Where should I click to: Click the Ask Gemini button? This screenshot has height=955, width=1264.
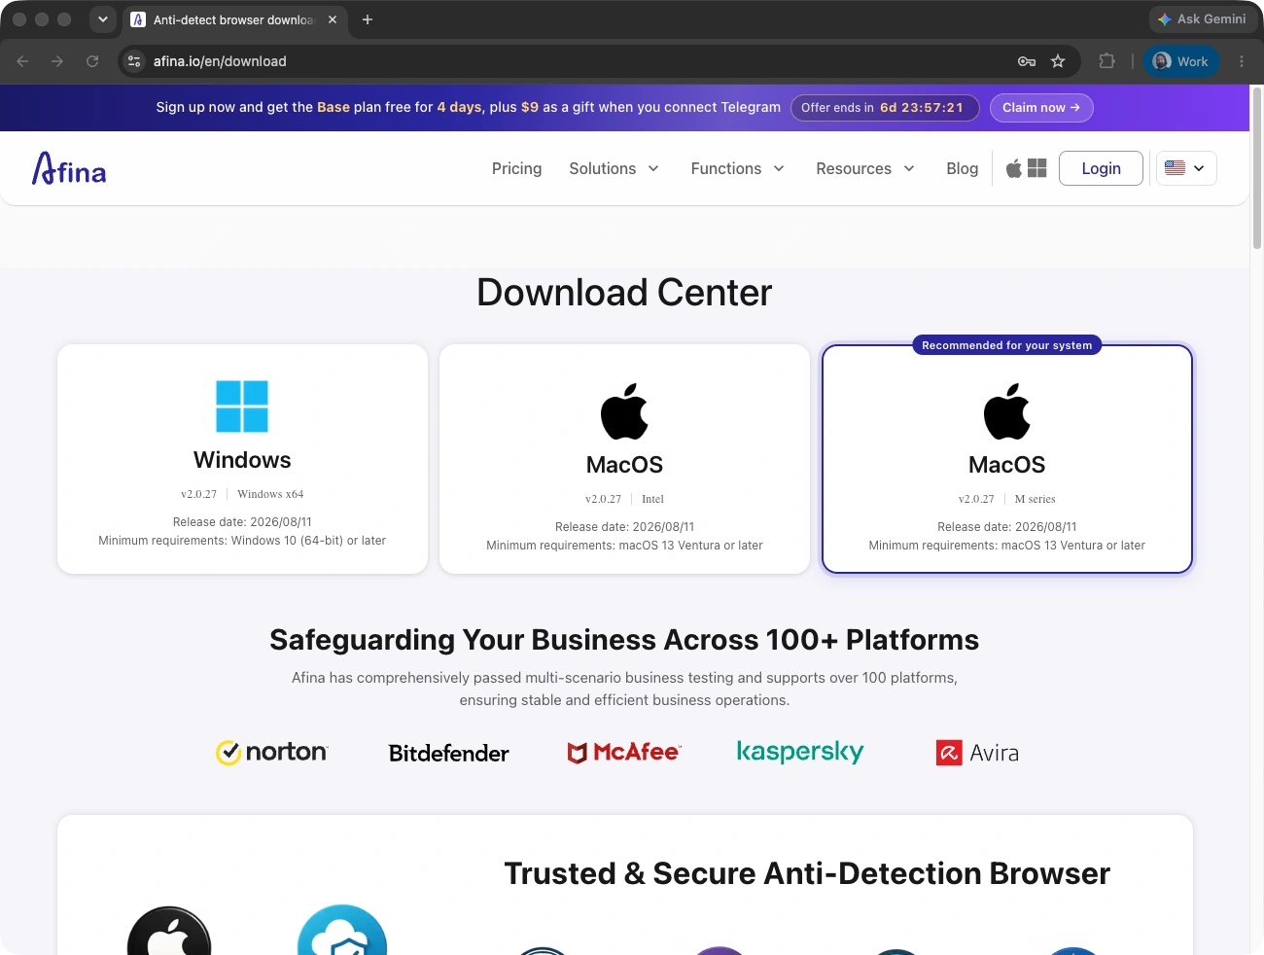click(x=1202, y=19)
